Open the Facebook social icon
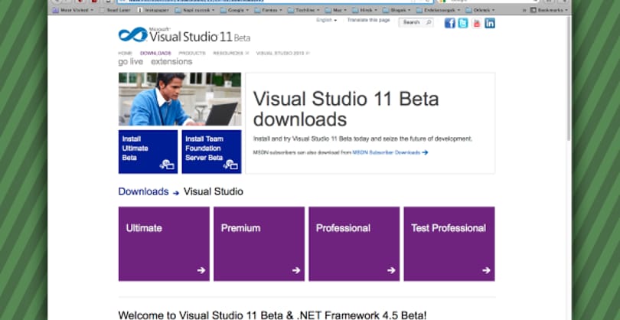620x320 pixels. (449, 23)
